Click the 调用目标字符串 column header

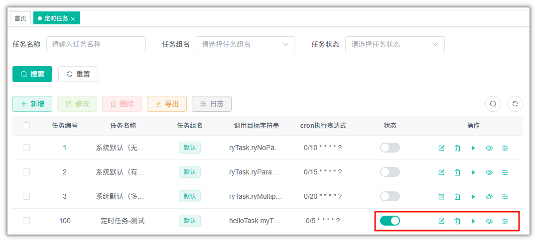(x=257, y=125)
